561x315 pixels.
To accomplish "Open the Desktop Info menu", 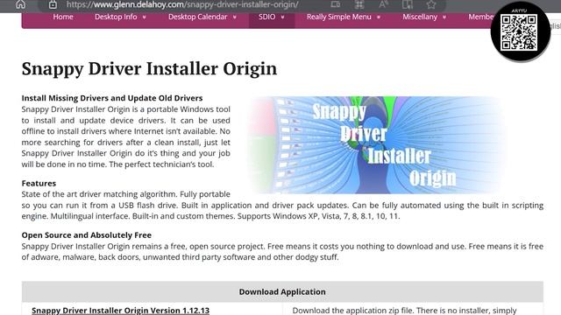I will tap(116, 17).
